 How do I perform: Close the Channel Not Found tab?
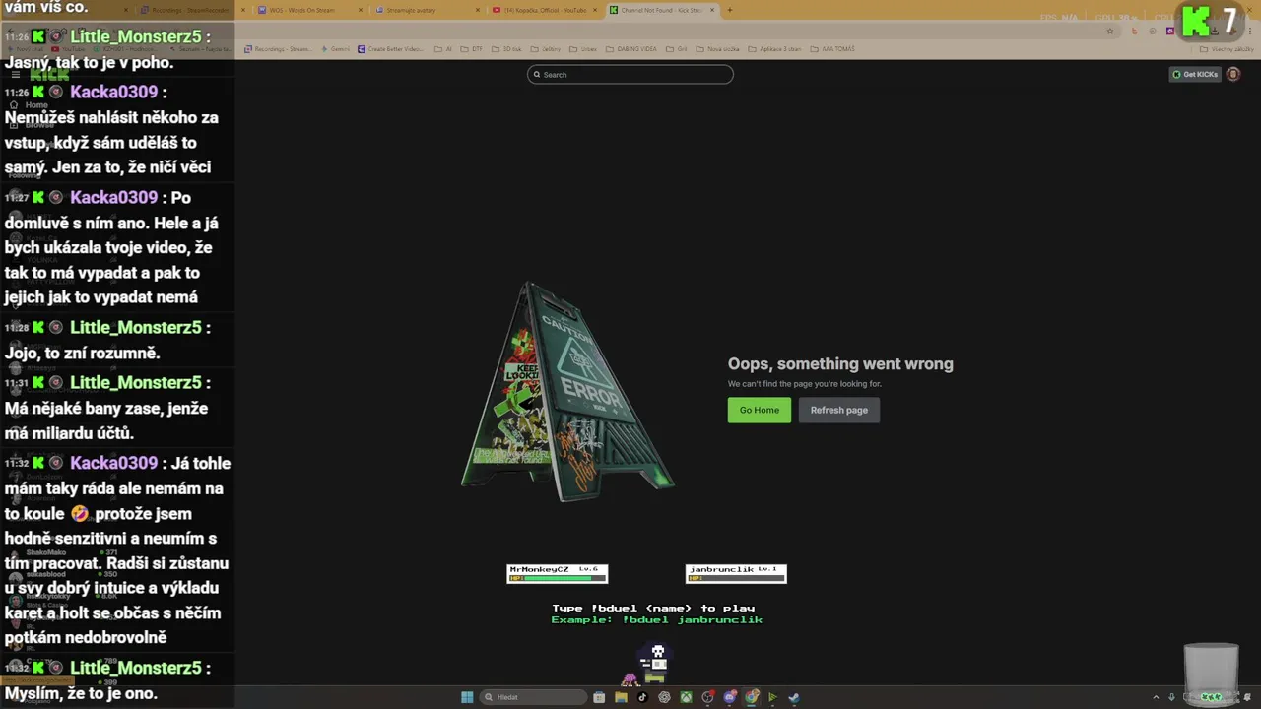(x=712, y=10)
